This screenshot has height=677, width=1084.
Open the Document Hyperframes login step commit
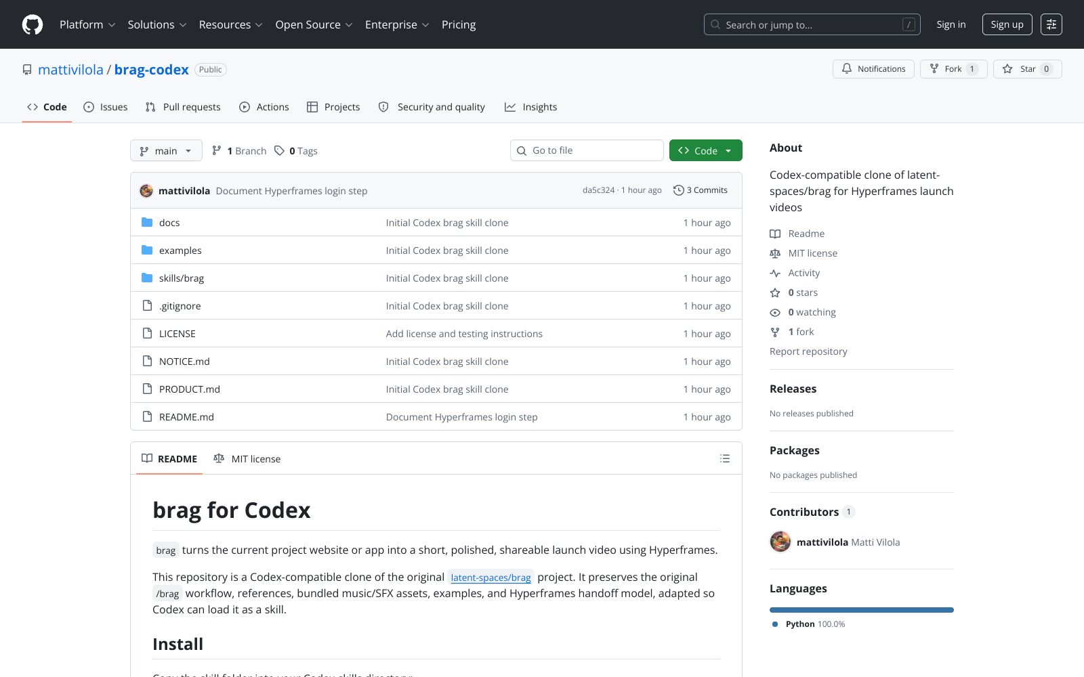(291, 191)
